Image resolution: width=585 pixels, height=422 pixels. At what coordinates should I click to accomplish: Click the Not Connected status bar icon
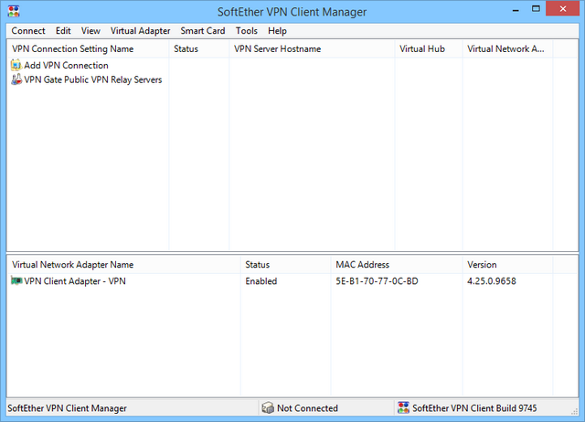point(268,408)
